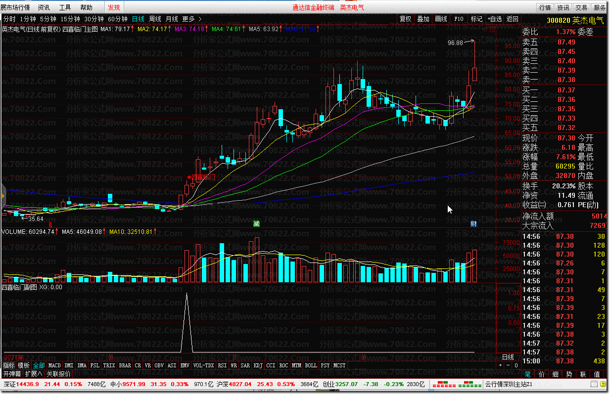611x395 pixels.
Task: Select the 30分钟 period
Action: [94, 19]
